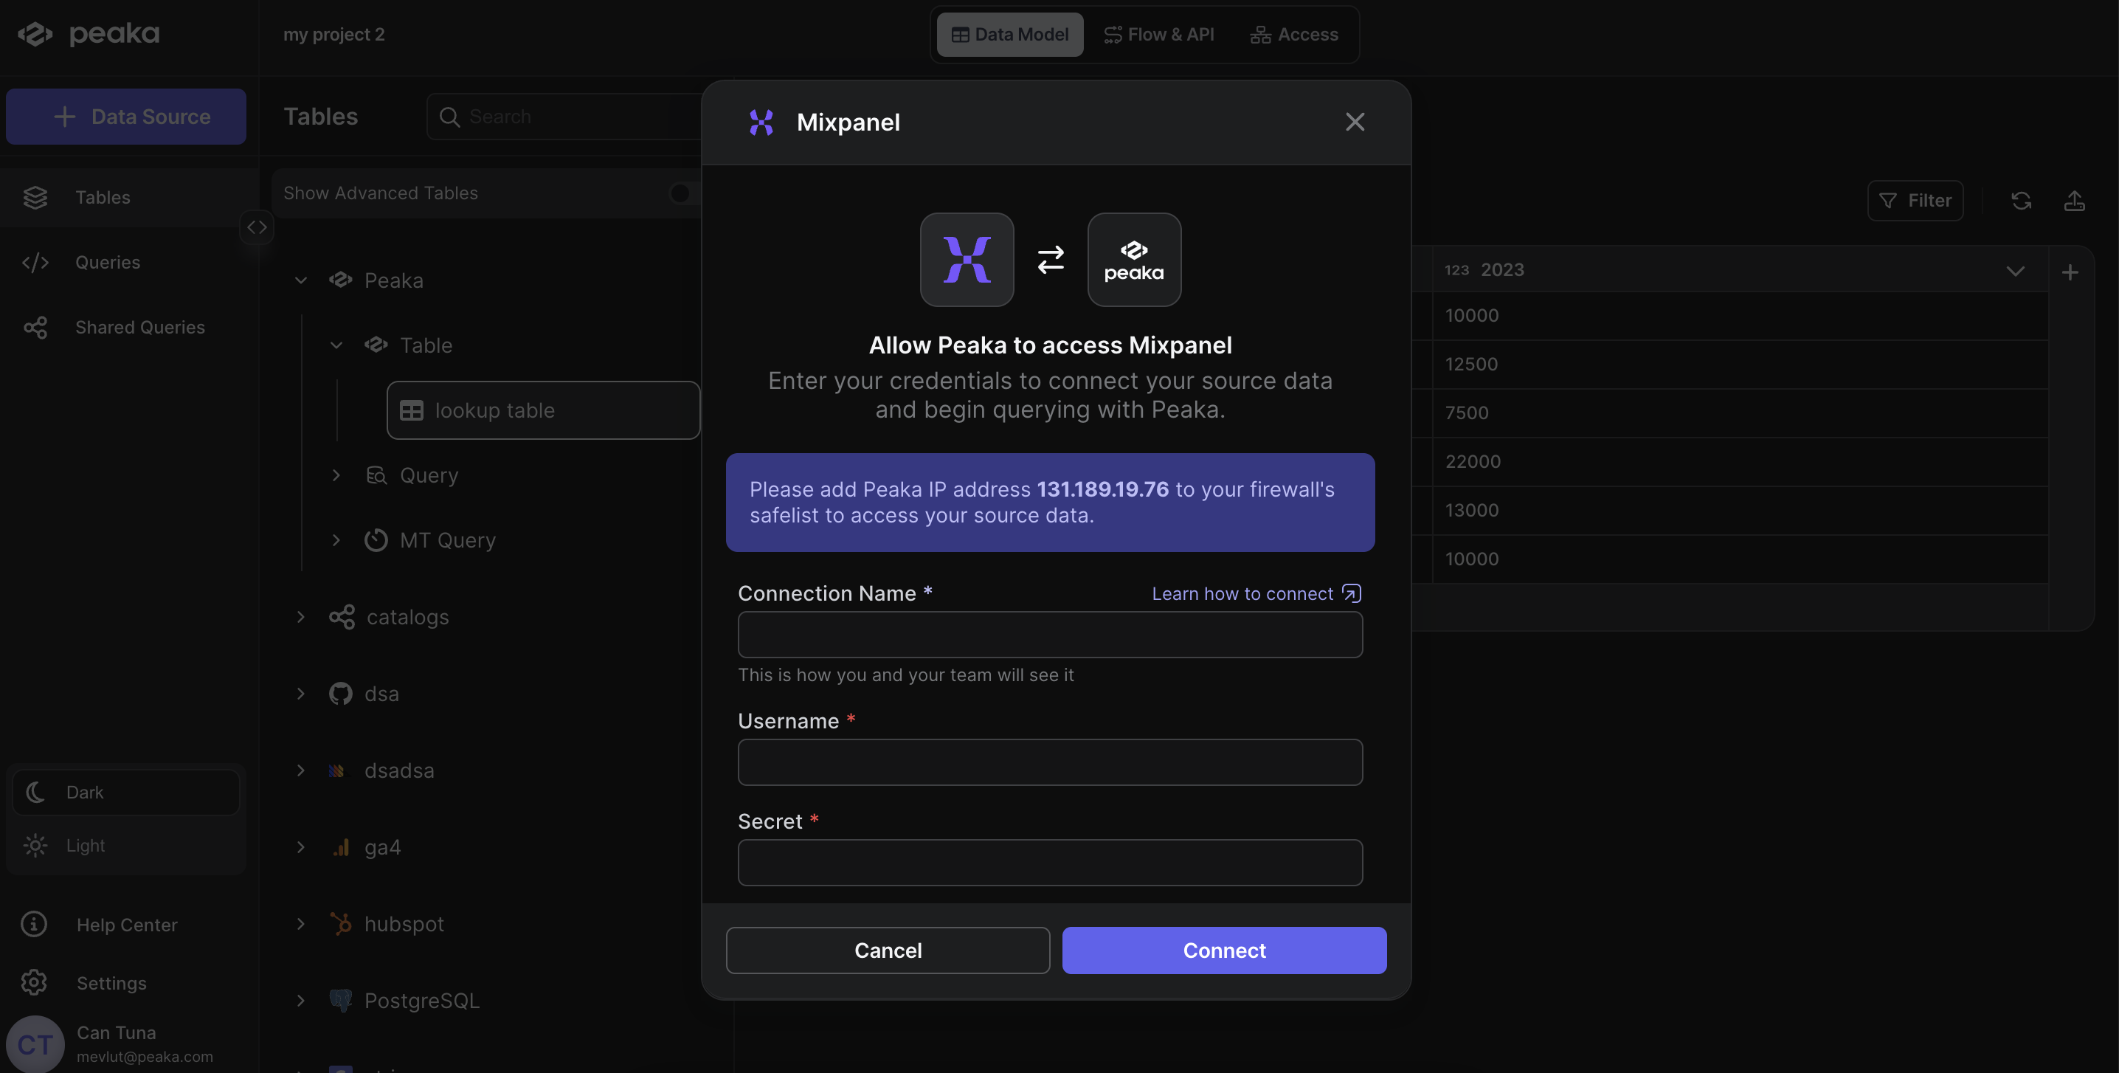2119x1073 pixels.
Task: Click the CT user avatar
Action: point(35,1044)
